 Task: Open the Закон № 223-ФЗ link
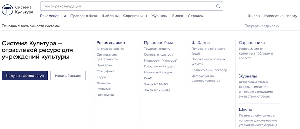click(x=157, y=90)
